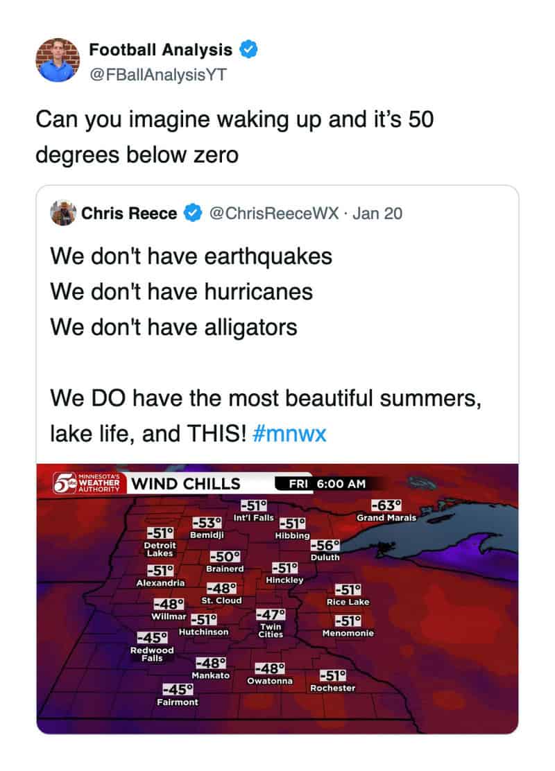Click Chris Reece's verified badge
Image resolution: width=555 pixels, height=771 pixels.
point(191,214)
